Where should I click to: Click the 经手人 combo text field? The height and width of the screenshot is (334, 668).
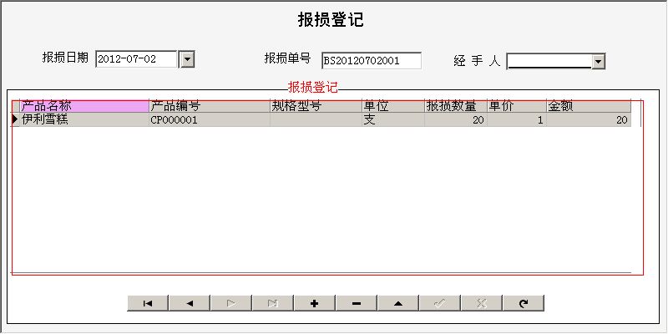click(549, 61)
